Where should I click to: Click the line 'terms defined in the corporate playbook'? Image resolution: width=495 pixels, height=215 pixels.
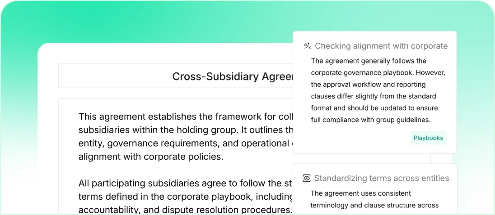pyautogui.click(x=185, y=197)
